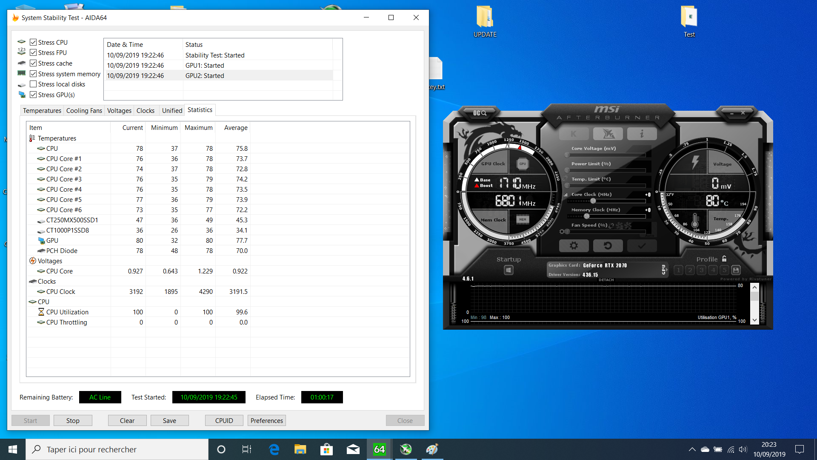
Task: Toggle Apply at Windows Startup in Afterburner
Action: point(508,270)
